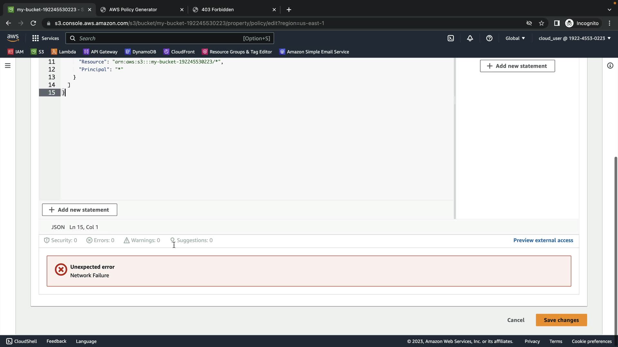Toggle the left hamburger navigation menu
This screenshot has width=618, height=347.
8,66
